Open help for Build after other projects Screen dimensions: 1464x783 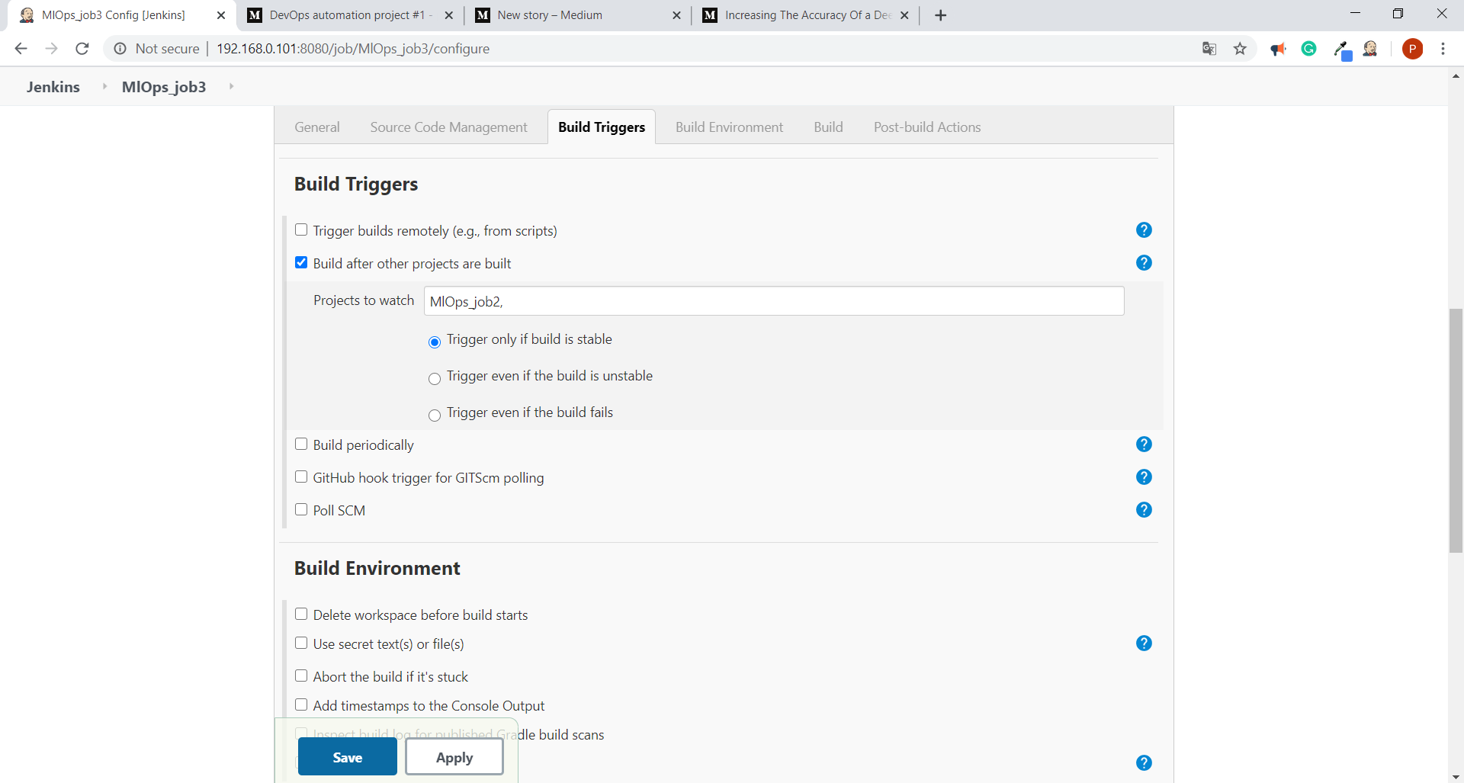click(1144, 263)
